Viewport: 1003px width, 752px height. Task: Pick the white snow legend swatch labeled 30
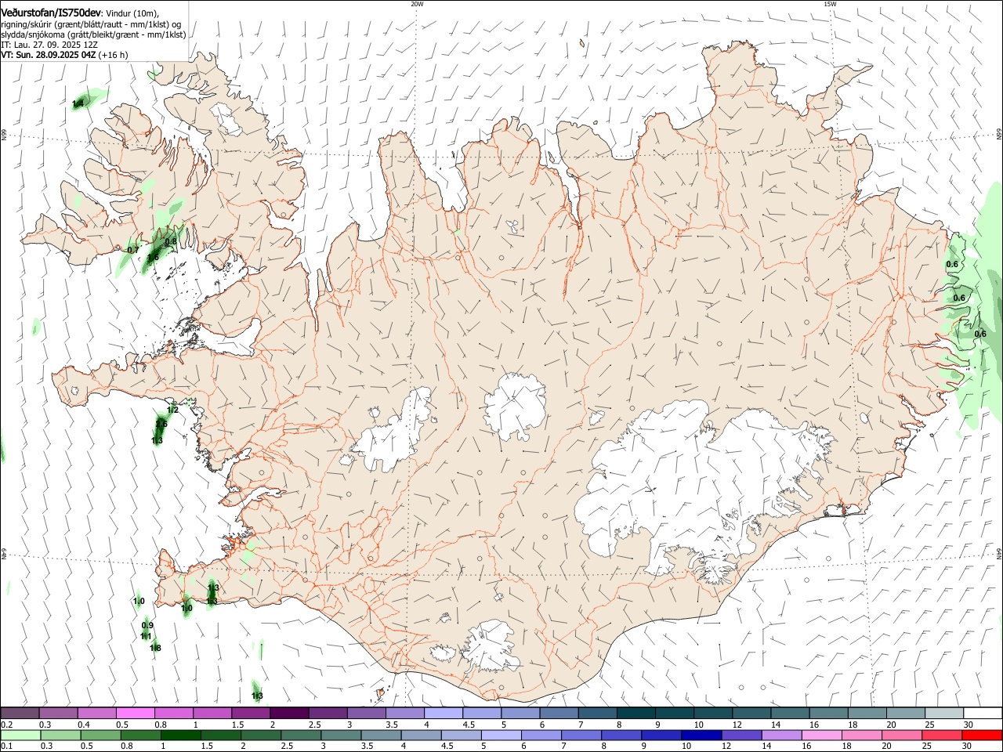tap(983, 713)
